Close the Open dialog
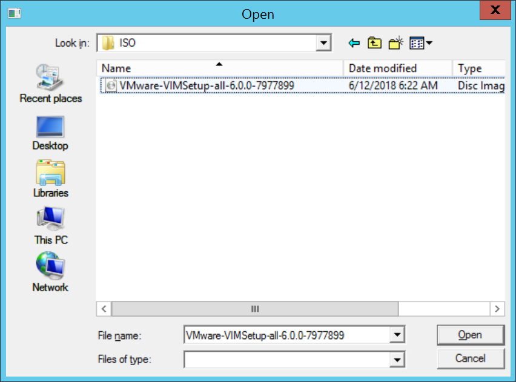The image size is (516, 382). (495, 10)
